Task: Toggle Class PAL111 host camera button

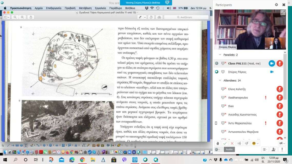Action: click(x=272, y=64)
